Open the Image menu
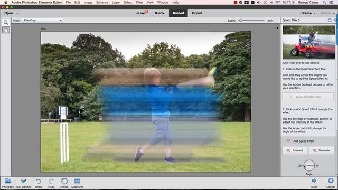The width and height of the screenshot is (338, 190). 88,2
